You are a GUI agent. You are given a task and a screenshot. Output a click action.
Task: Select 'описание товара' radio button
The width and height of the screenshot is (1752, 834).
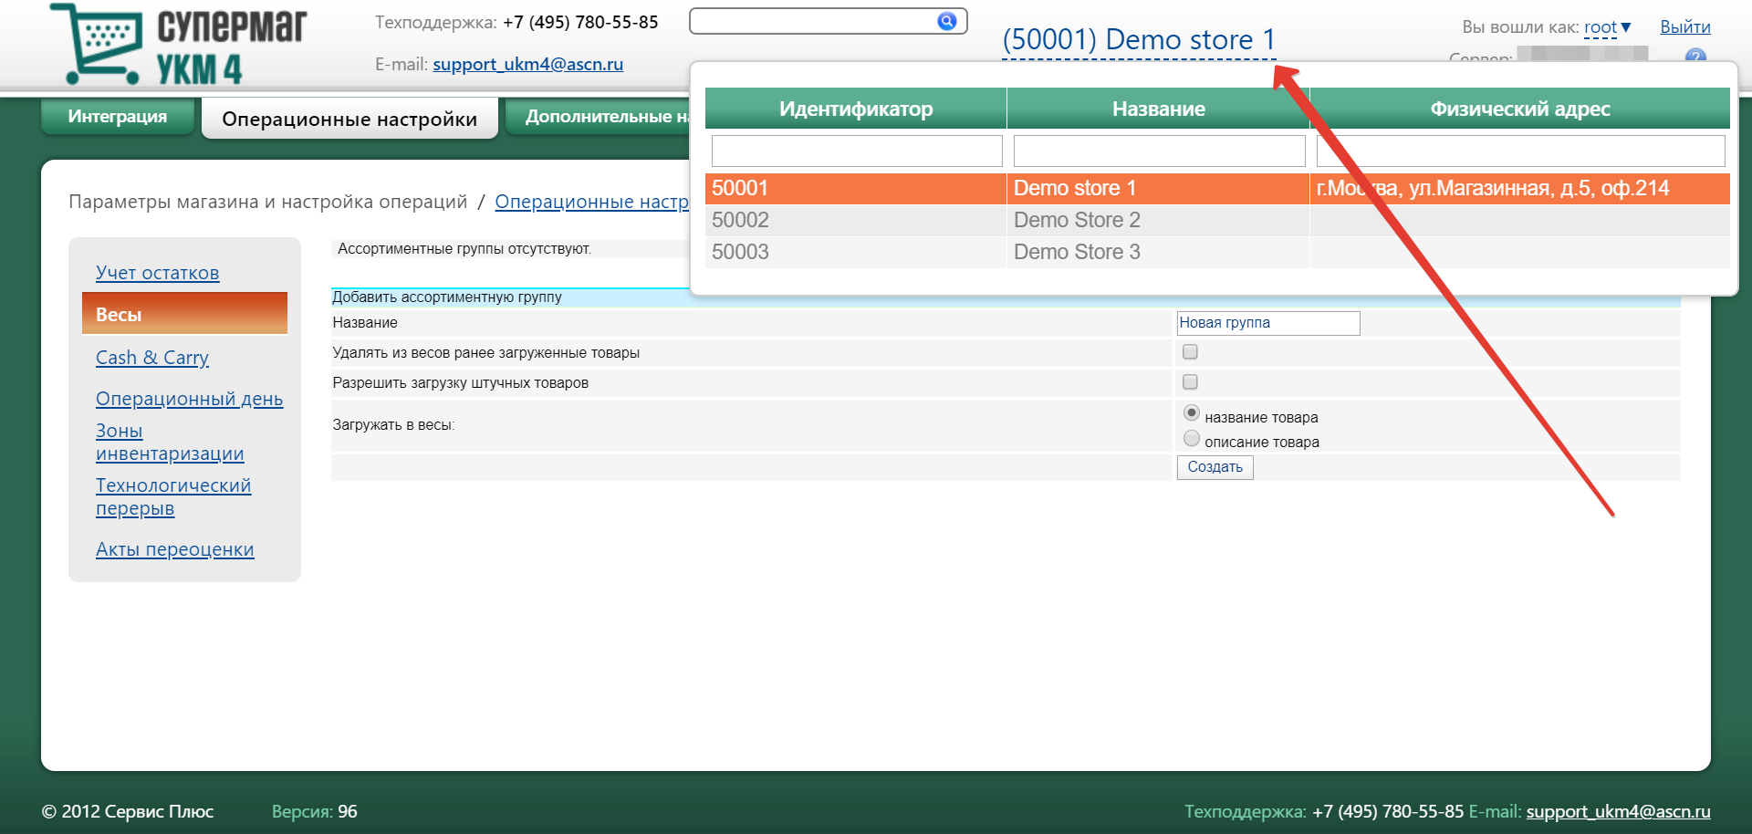click(1191, 439)
